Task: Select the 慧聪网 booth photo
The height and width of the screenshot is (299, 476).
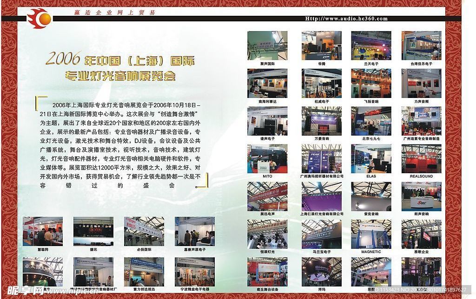Action: pyautogui.click(x=43, y=231)
